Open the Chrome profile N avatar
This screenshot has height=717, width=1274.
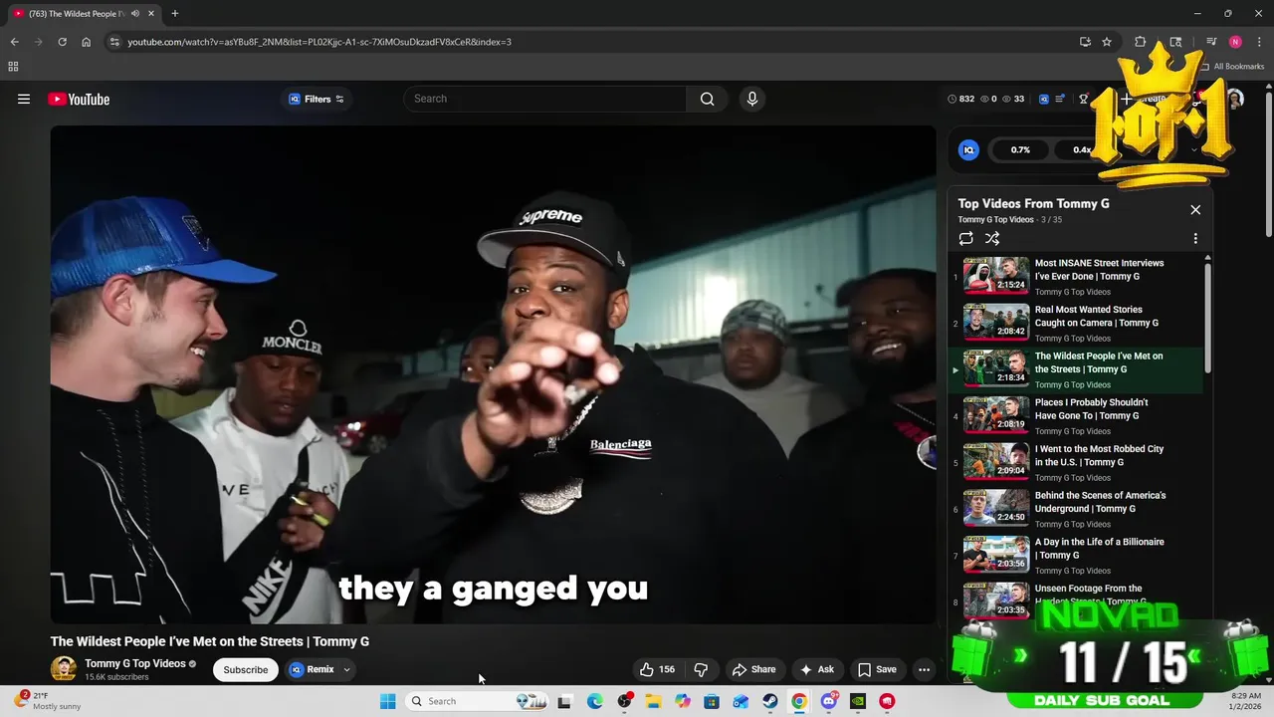[x=1235, y=42]
